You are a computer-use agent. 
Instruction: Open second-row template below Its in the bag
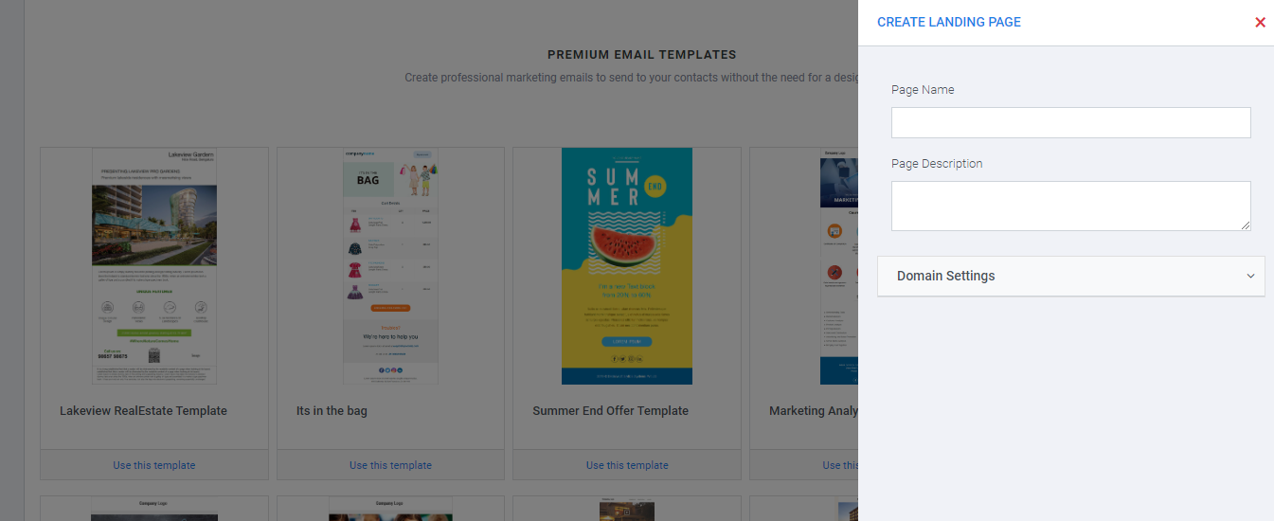pyautogui.click(x=390, y=510)
